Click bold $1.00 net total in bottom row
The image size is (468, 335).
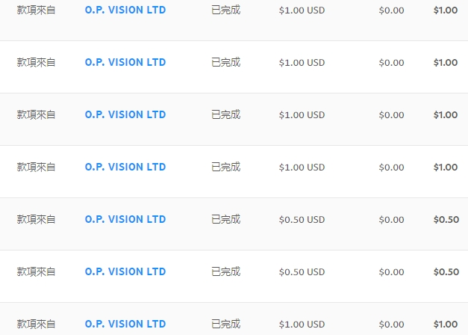446,325
